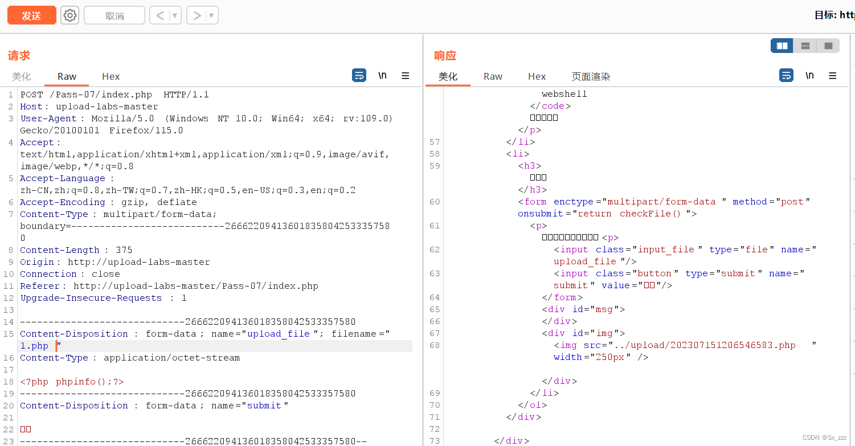Open the next history dropdown arrow
The height and width of the screenshot is (446, 855).
click(x=212, y=15)
